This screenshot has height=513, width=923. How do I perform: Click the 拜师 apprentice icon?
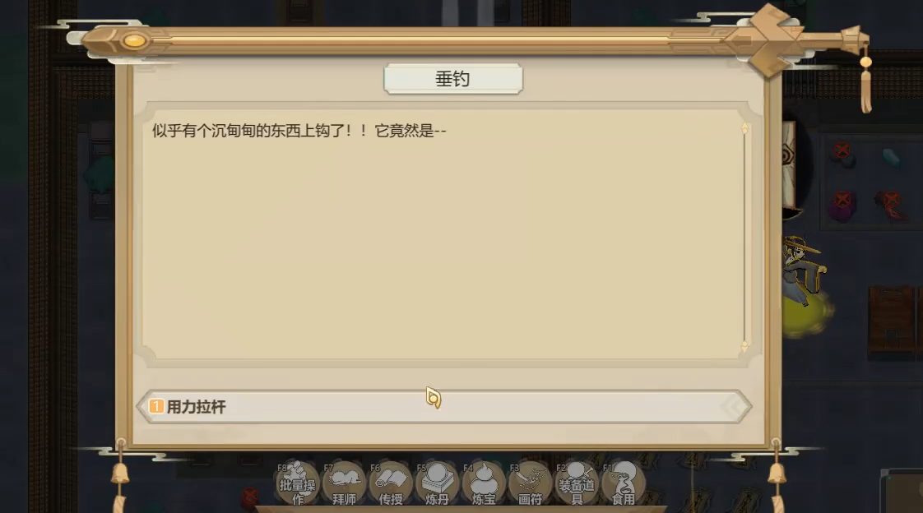tap(344, 483)
